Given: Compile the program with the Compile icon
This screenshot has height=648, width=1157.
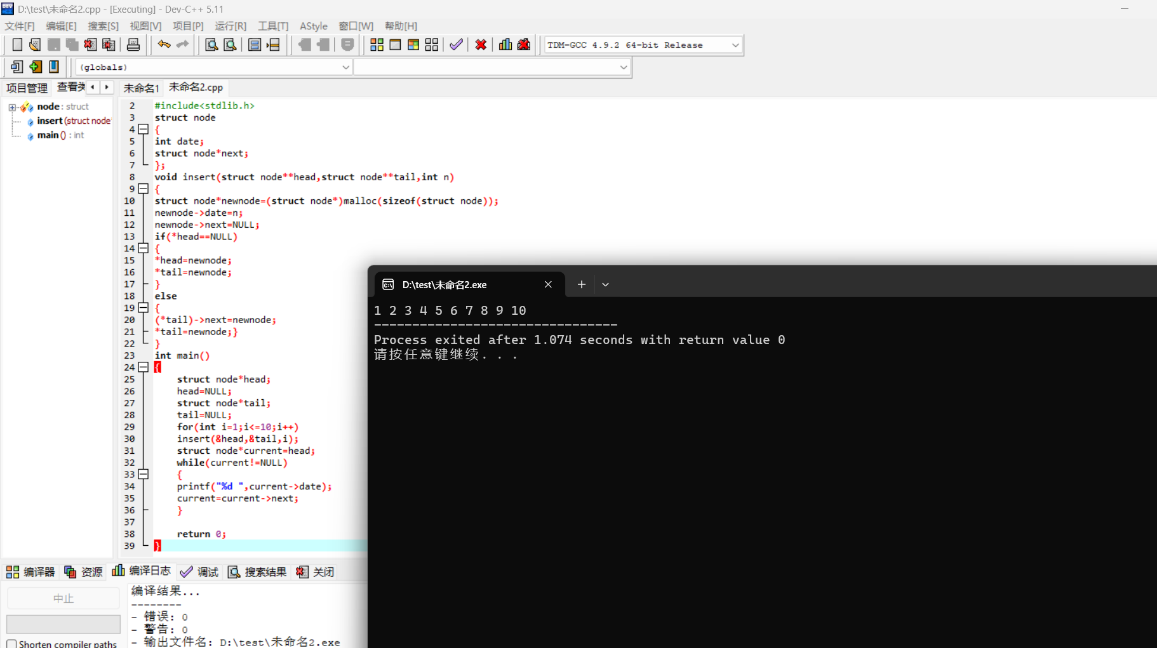Looking at the screenshot, I should tap(377, 44).
